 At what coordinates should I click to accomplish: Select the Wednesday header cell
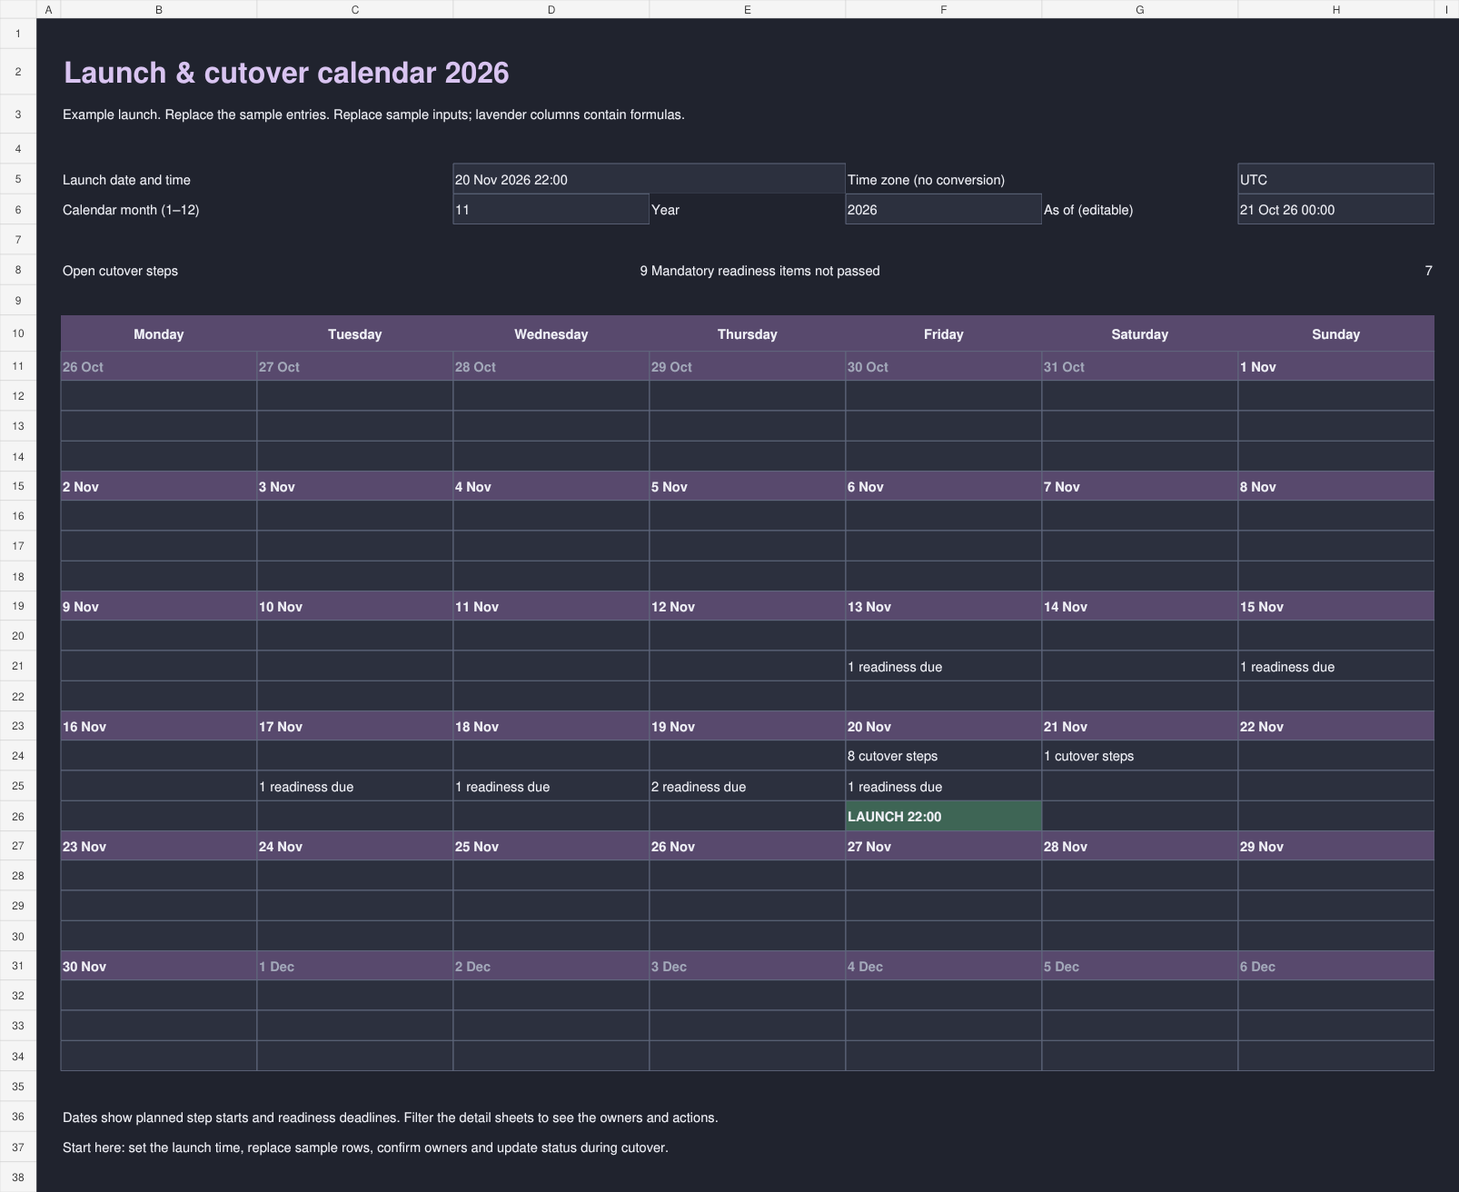551,333
